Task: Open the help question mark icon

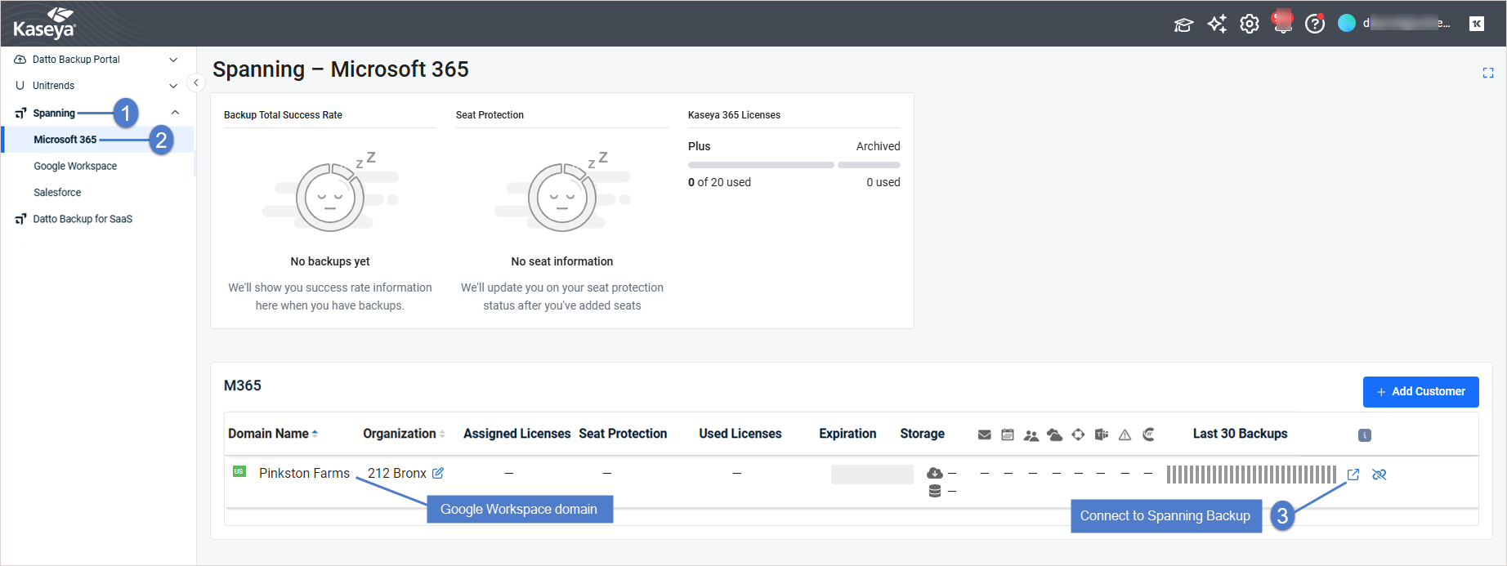Action: coord(1315,24)
